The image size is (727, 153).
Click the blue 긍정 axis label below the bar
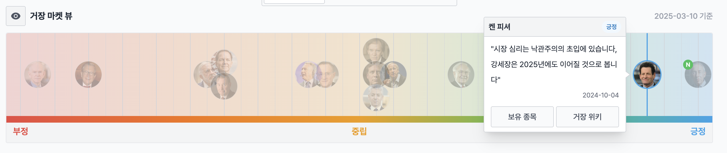(698, 131)
